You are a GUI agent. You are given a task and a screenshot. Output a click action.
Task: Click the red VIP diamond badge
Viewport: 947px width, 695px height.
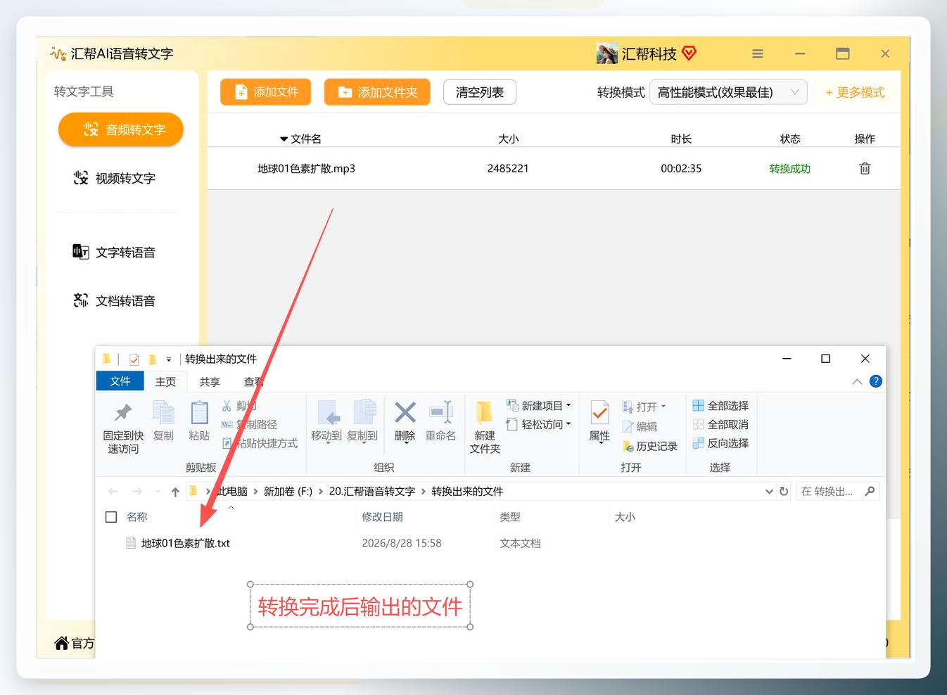[x=689, y=53]
